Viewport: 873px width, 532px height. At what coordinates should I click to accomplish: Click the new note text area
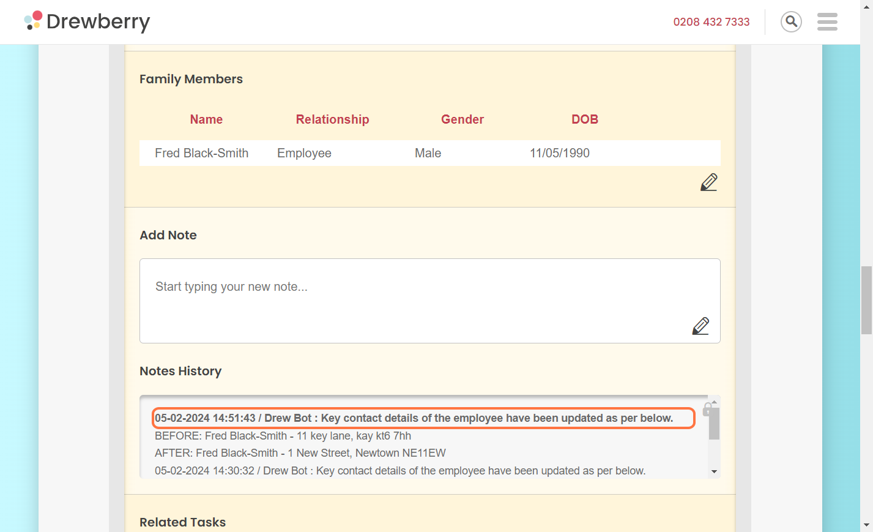(429, 301)
